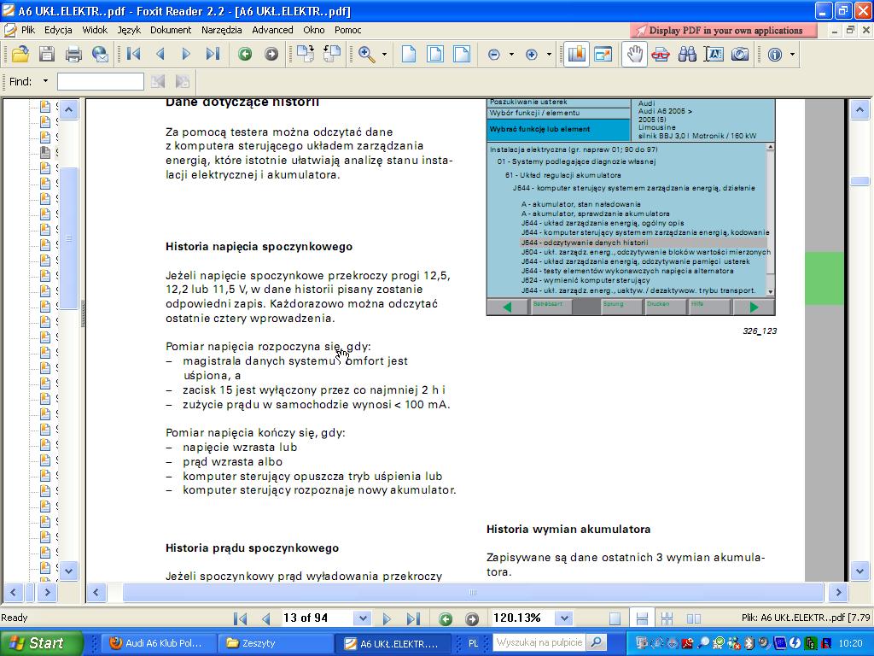Screen dimensions: 874x656
Task: Click the Open file folder icon
Action: coord(20,54)
